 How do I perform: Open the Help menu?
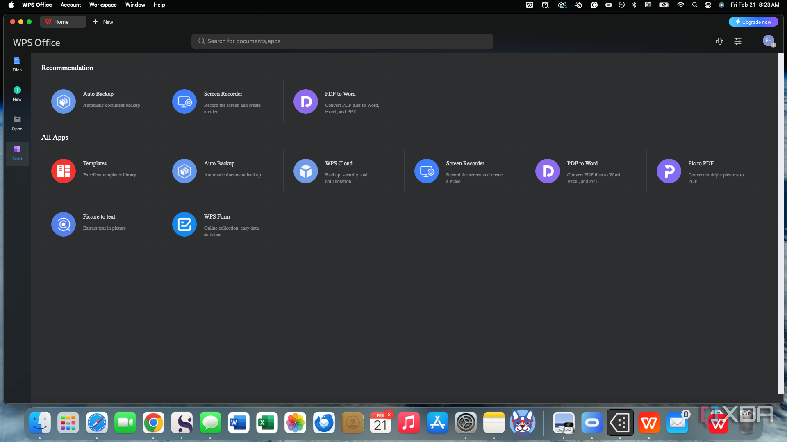pos(159,5)
